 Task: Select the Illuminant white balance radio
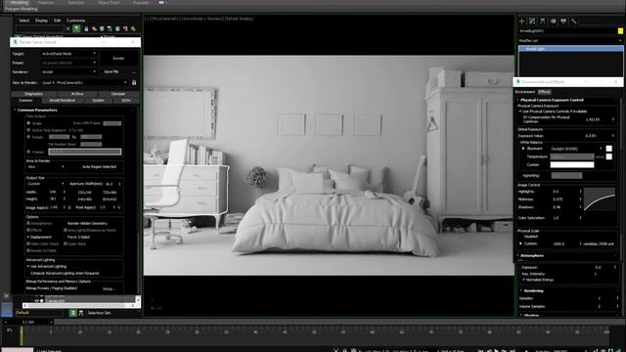[523, 149]
